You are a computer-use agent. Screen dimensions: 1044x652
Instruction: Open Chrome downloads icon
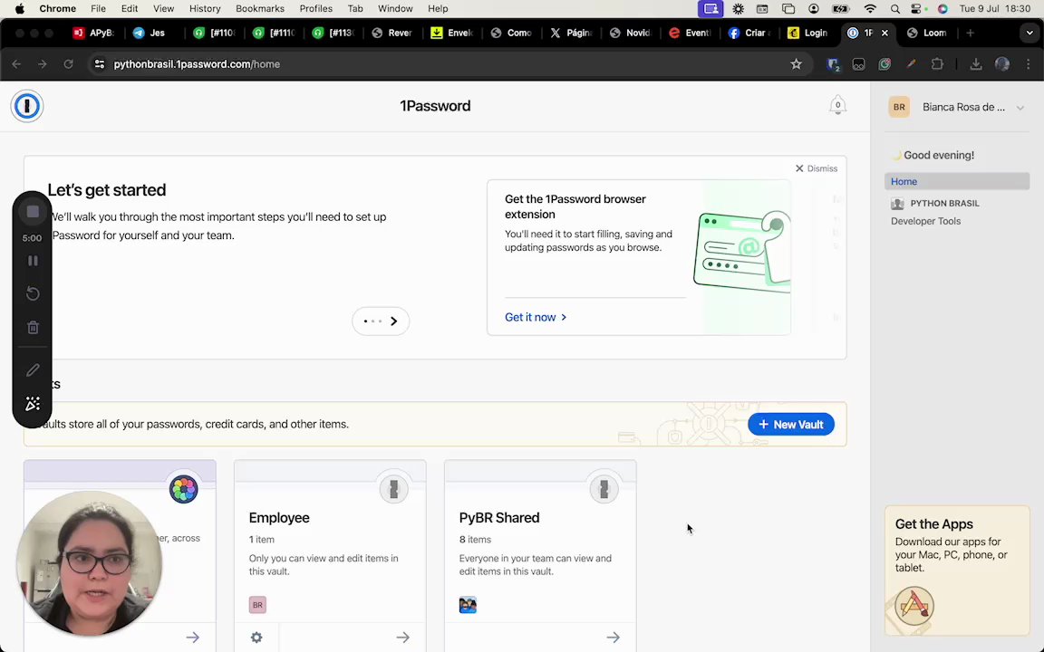[975, 64]
